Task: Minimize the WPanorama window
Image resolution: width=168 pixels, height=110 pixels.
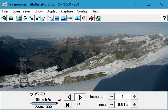Action: [x=136, y=4]
